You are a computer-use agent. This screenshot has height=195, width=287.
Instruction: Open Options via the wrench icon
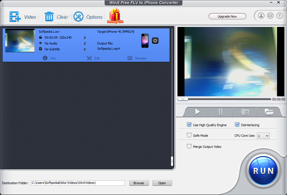point(78,16)
